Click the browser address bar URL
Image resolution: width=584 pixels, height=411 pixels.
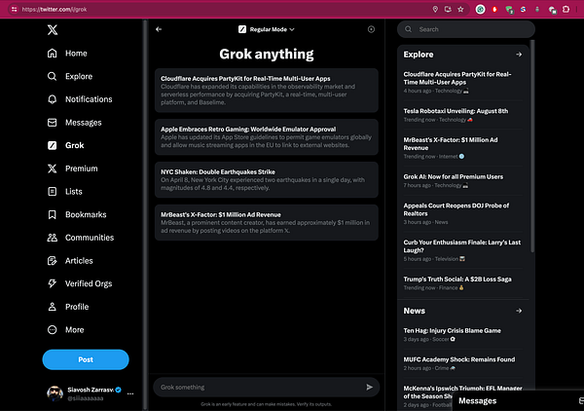(55, 10)
